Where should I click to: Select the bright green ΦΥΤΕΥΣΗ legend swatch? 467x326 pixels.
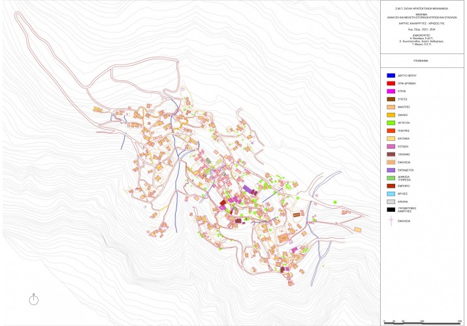(391, 123)
